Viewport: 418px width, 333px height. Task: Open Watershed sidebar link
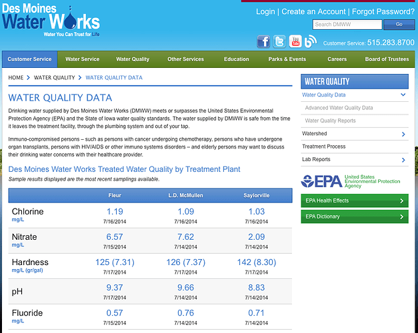click(314, 133)
